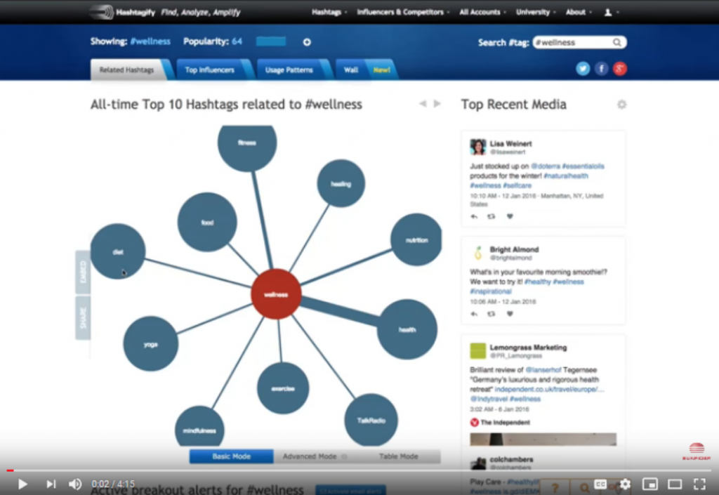Viewport: 719px width, 495px height.
Task: Go to next hashtag chart arrow
Action: click(x=437, y=104)
